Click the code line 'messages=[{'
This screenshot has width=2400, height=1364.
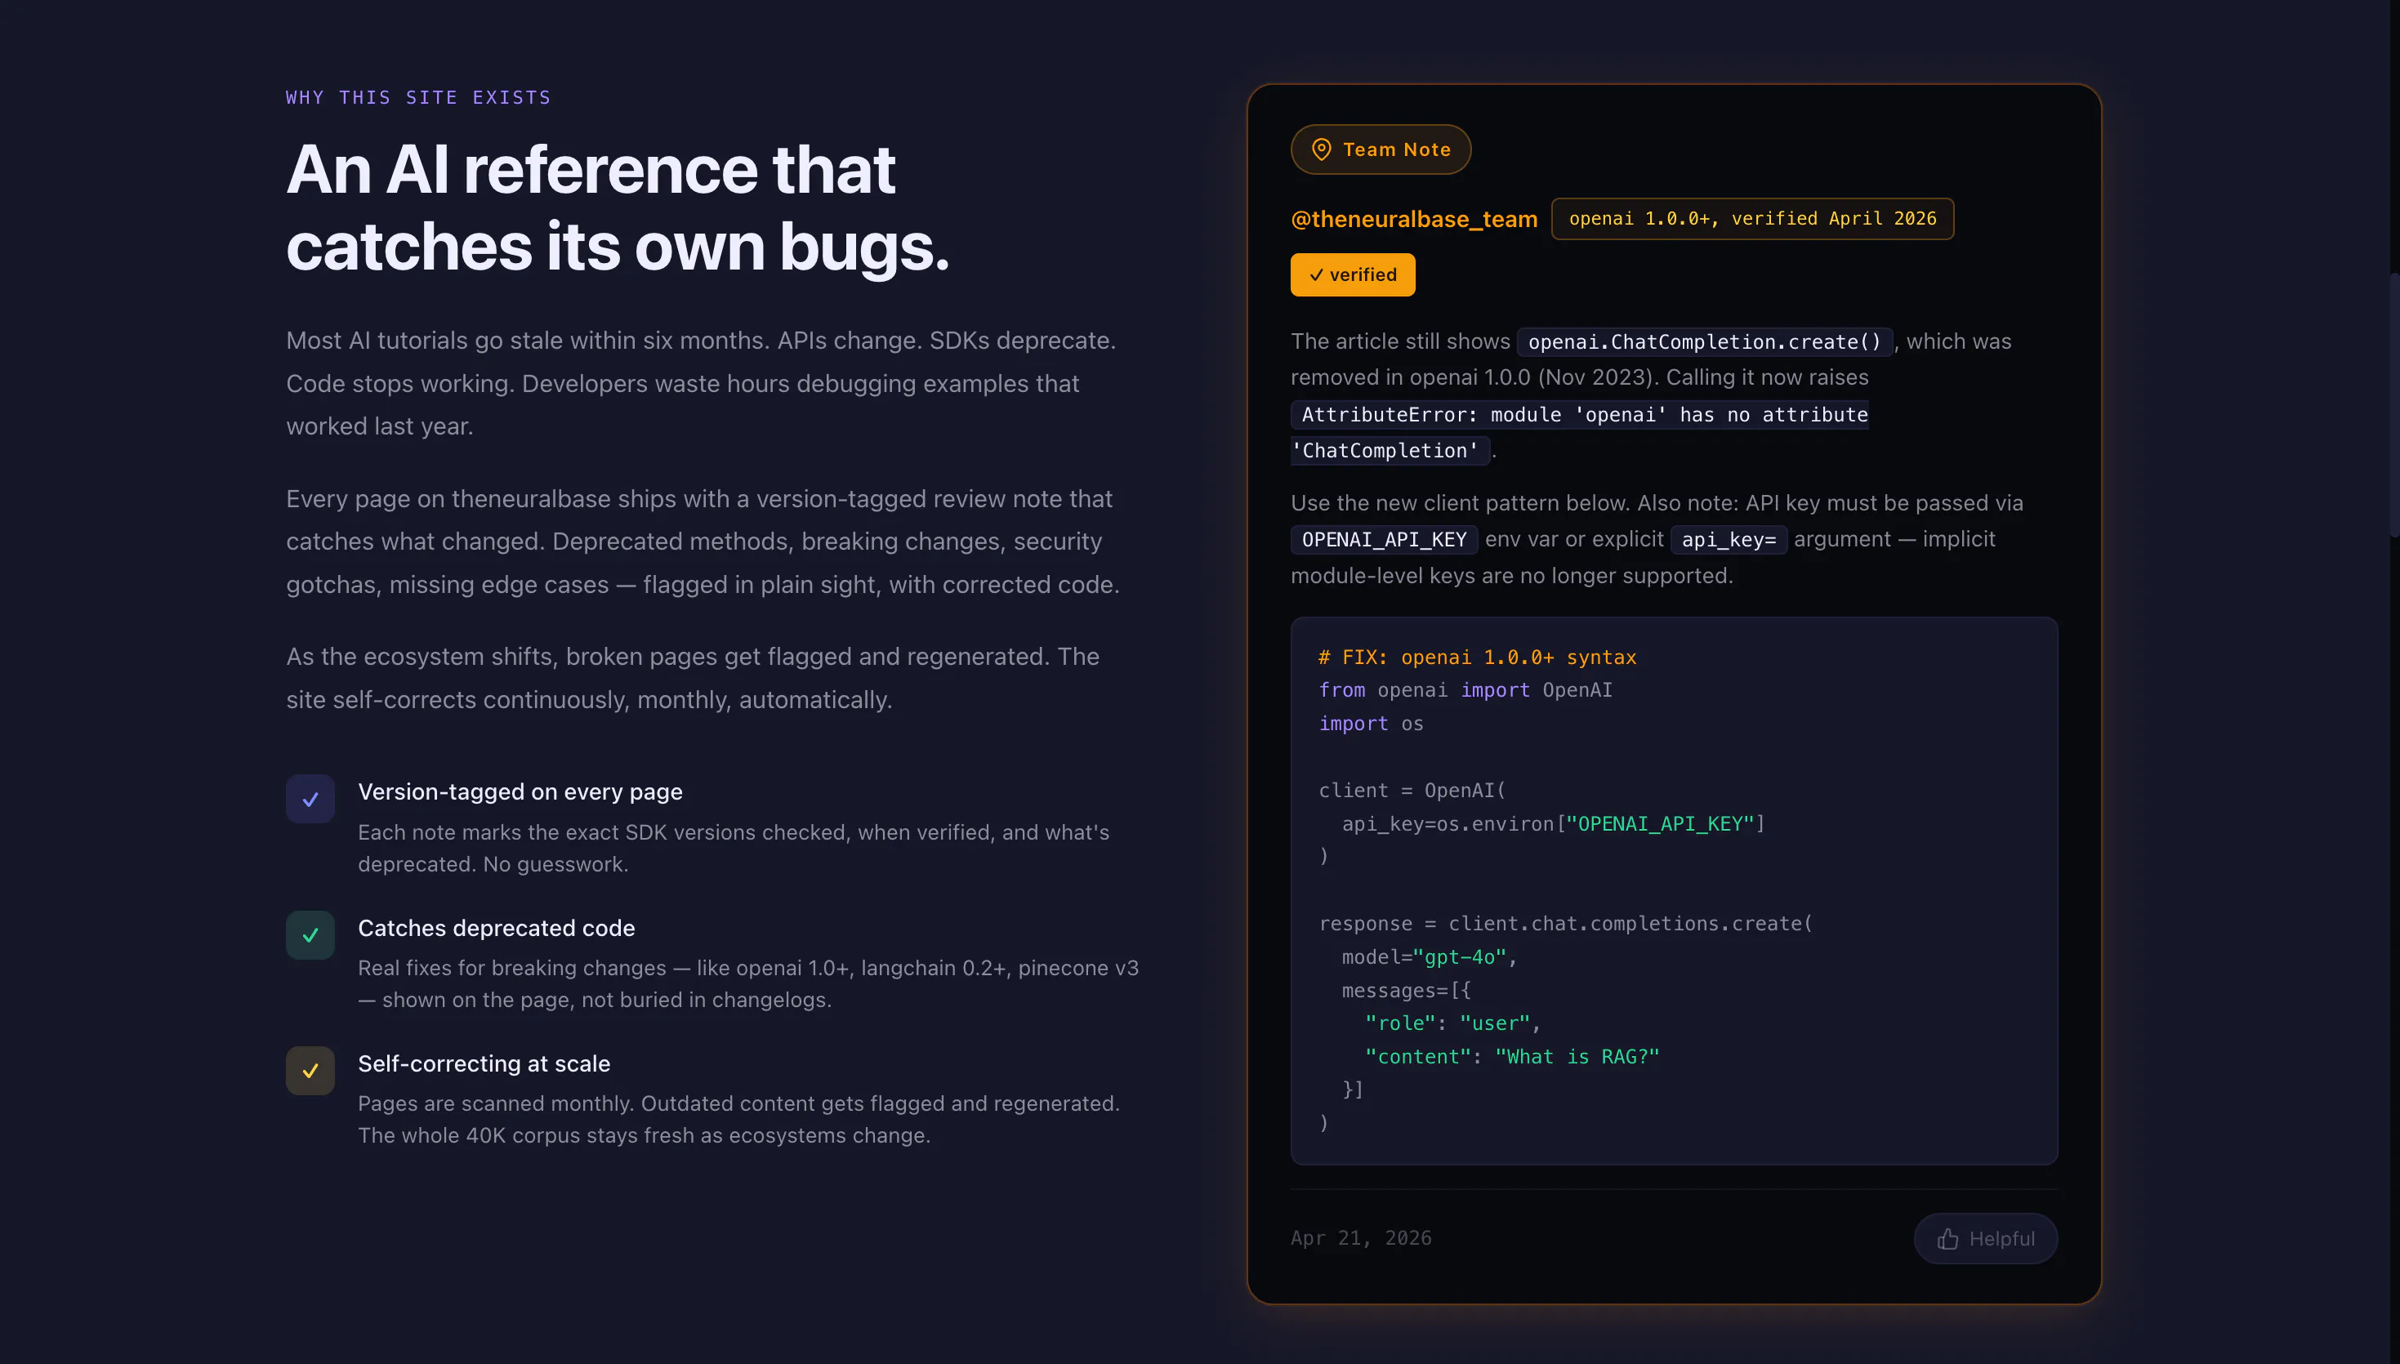(x=1406, y=990)
